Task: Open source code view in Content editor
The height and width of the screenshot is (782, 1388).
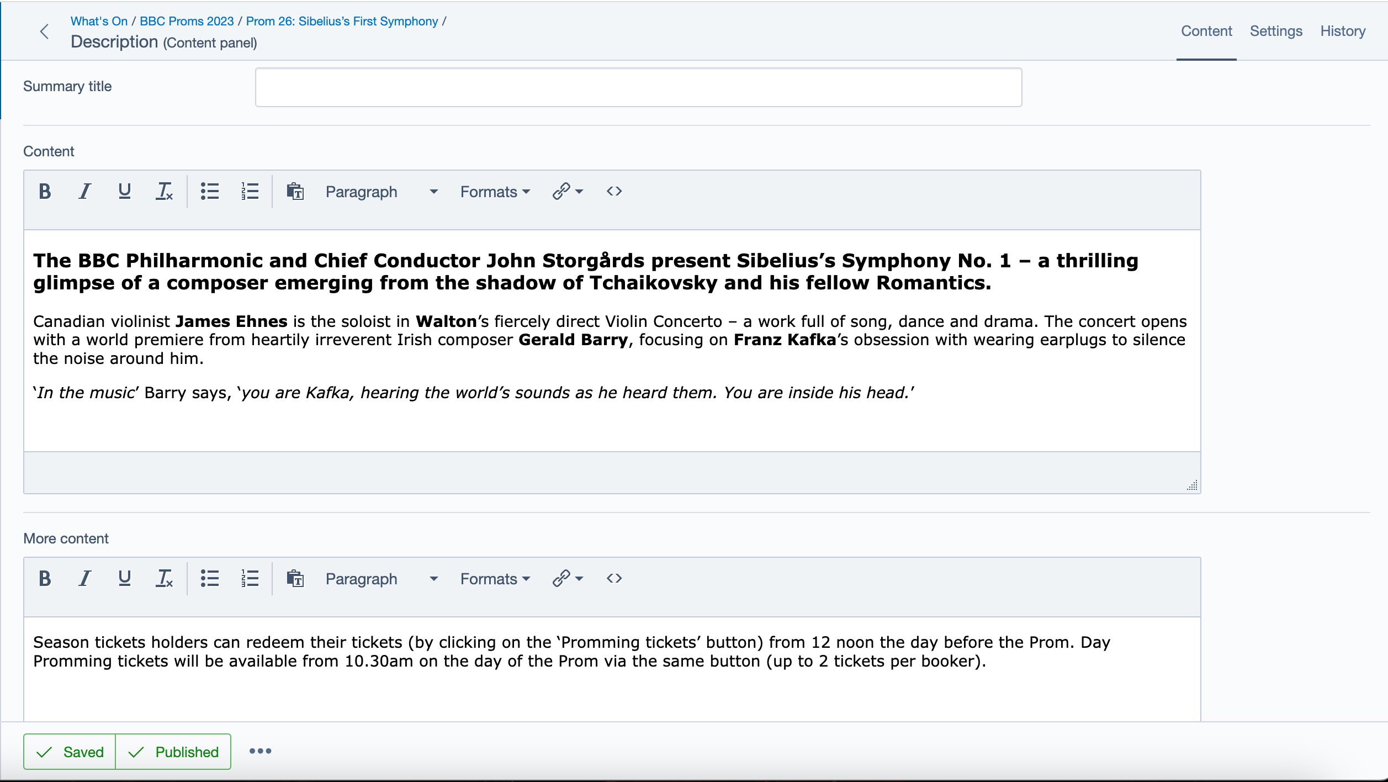Action: (x=614, y=192)
